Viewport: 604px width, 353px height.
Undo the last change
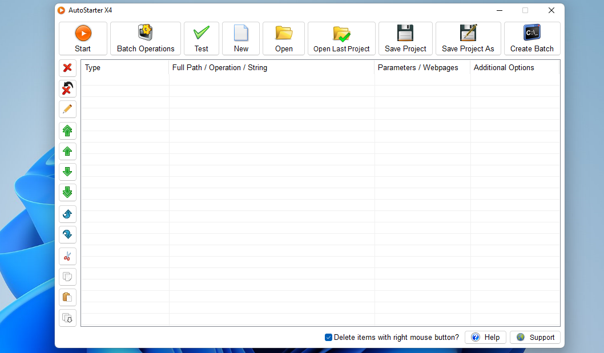click(67, 214)
